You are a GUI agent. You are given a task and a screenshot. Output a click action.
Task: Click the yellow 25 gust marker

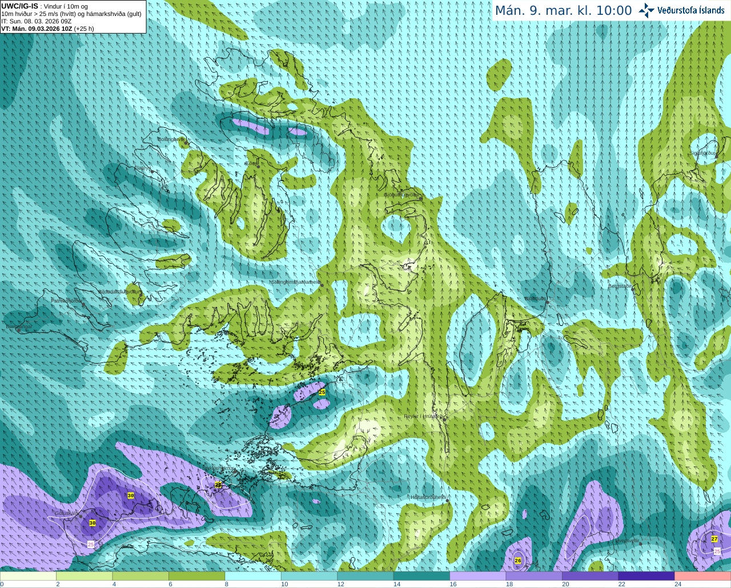pyautogui.click(x=322, y=392)
